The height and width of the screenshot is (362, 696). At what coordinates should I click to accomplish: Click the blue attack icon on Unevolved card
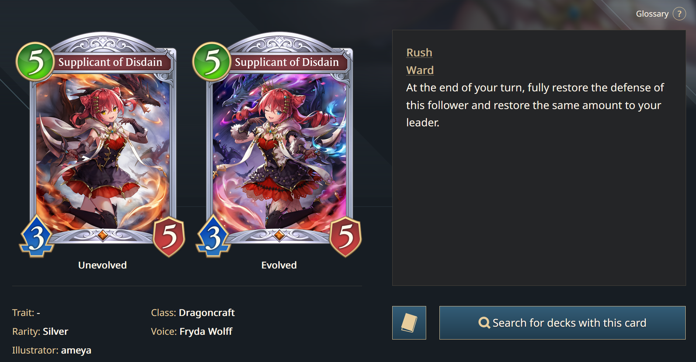point(36,237)
